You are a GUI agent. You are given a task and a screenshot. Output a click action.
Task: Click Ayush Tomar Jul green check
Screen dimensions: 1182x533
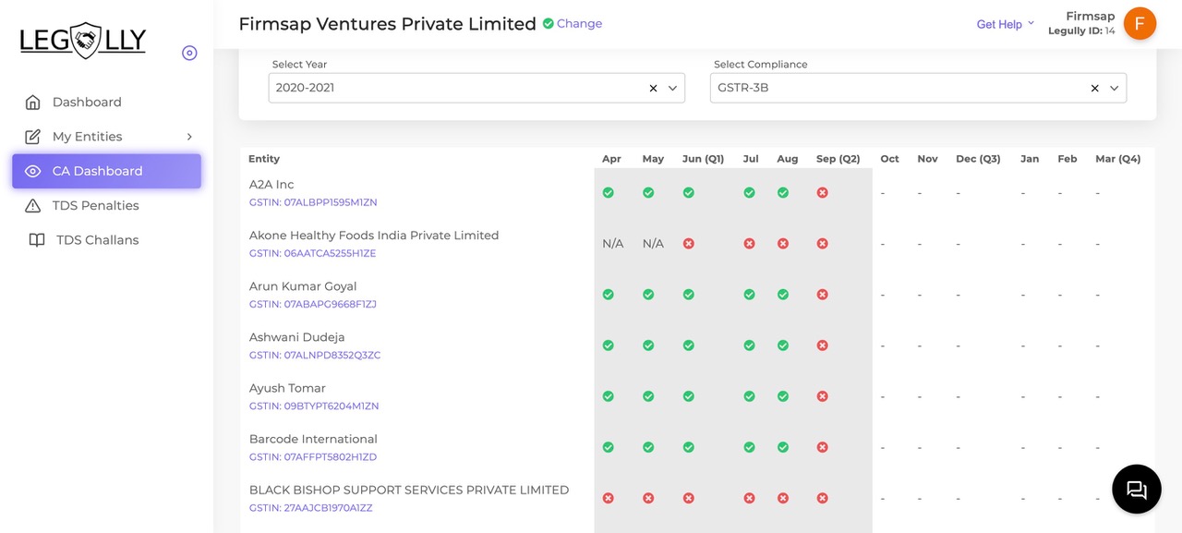(750, 396)
